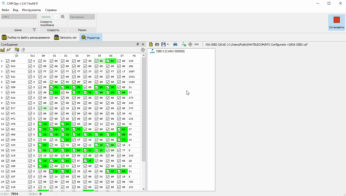The image size is (346, 196).
Task: Open the Вид menu
Action: (x=16, y=10)
